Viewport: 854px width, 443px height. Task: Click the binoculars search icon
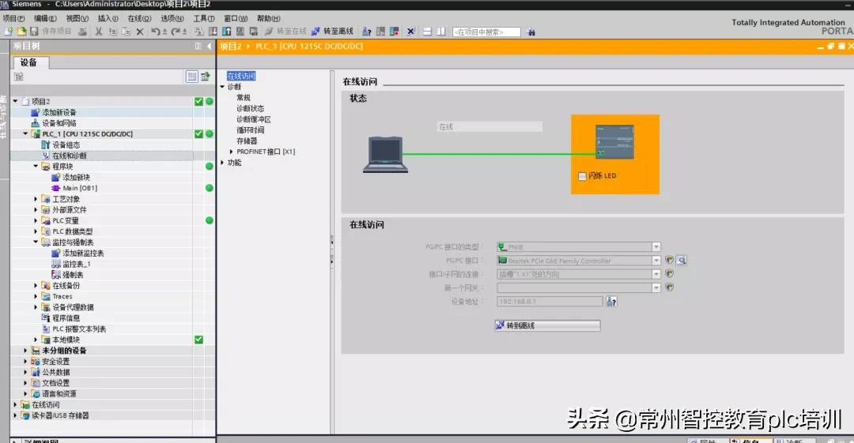point(531,32)
